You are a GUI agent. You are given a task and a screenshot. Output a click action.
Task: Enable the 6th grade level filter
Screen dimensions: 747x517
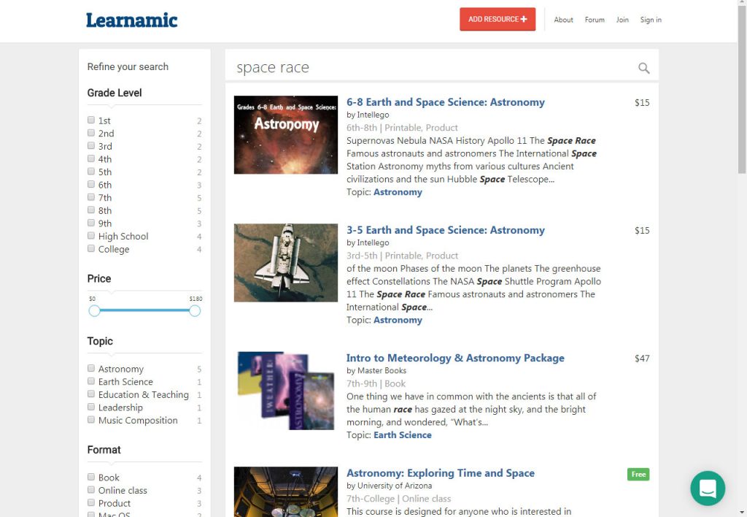coord(91,185)
